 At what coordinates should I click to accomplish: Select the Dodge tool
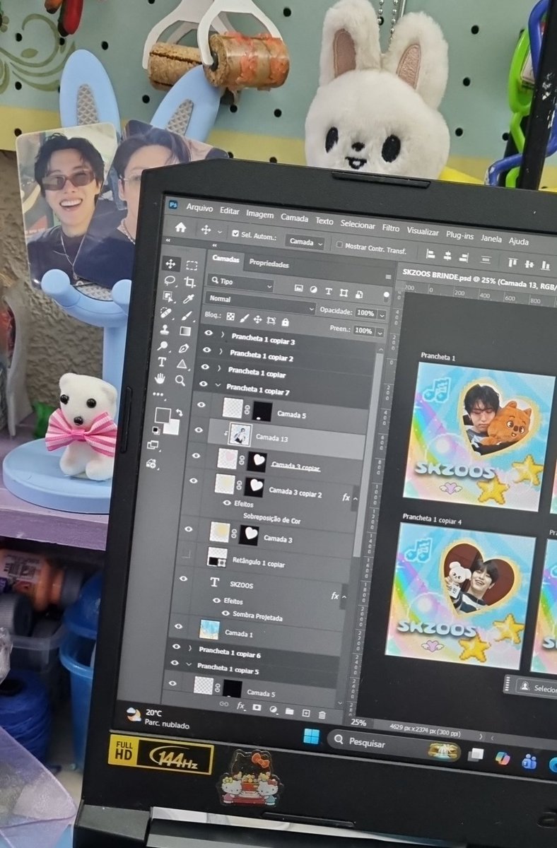coord(164,346)
